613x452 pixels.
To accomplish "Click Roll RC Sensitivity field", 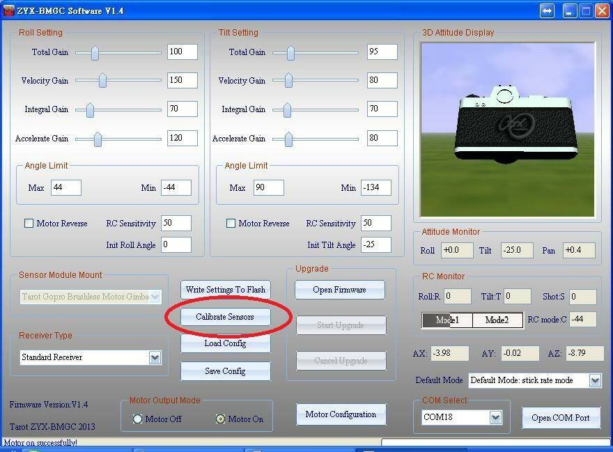I will click(176, 224).
